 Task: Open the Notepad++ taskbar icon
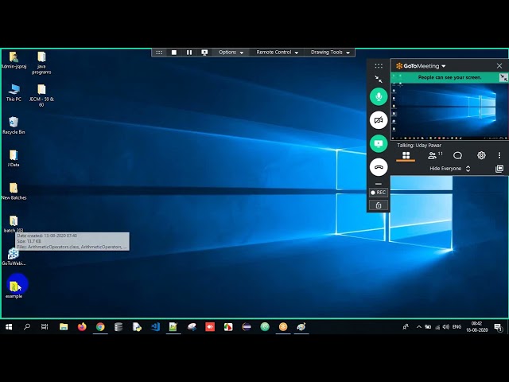coord(173,327)
